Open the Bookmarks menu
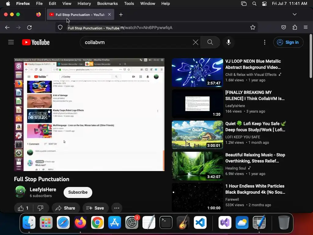Screen dimensions: 313x235 pos(107,4)
